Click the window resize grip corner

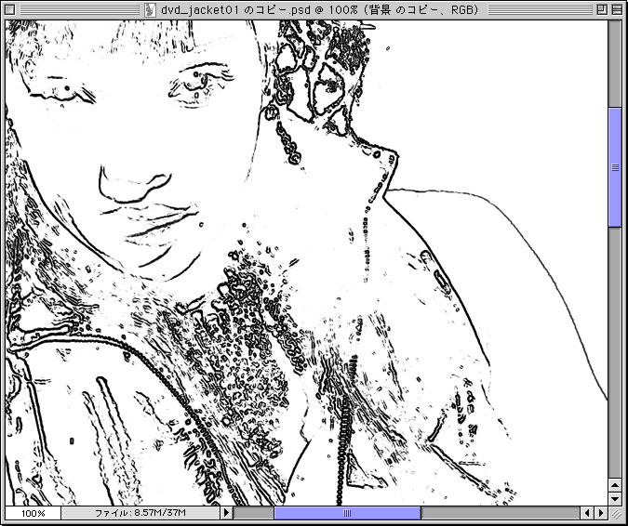[x=615, y=513]
